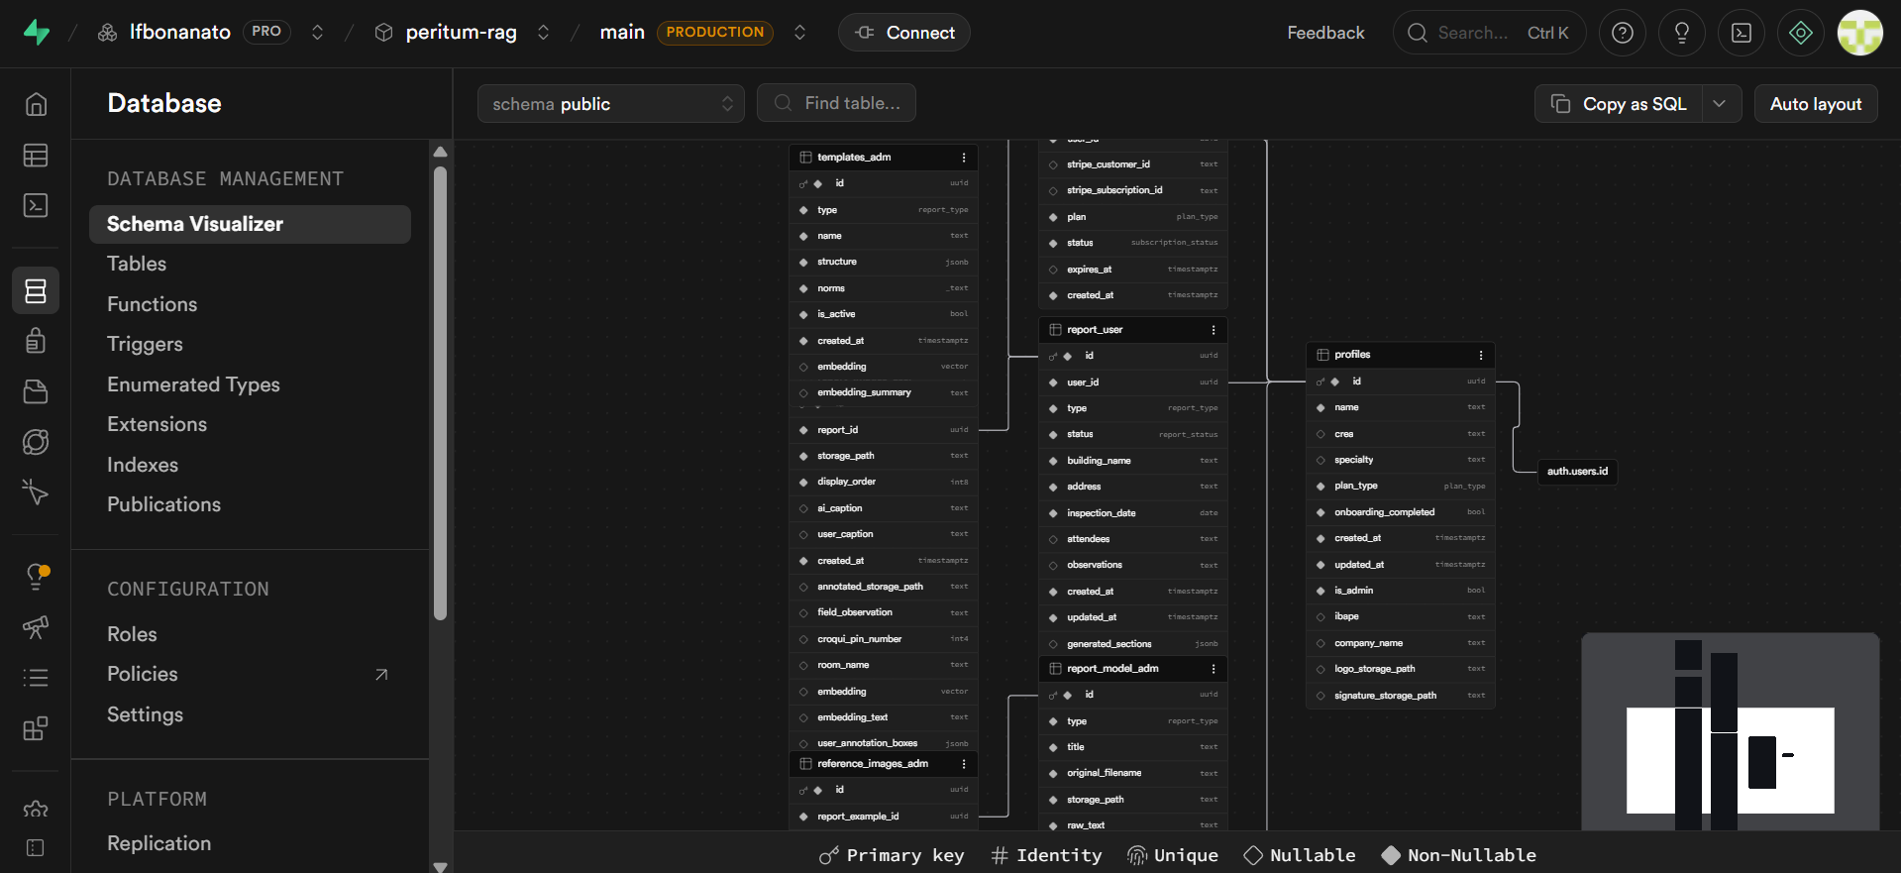The image size is (1901, 873).
Task: Open the Authentication sidebar icon
Action: tap(36, 341)
